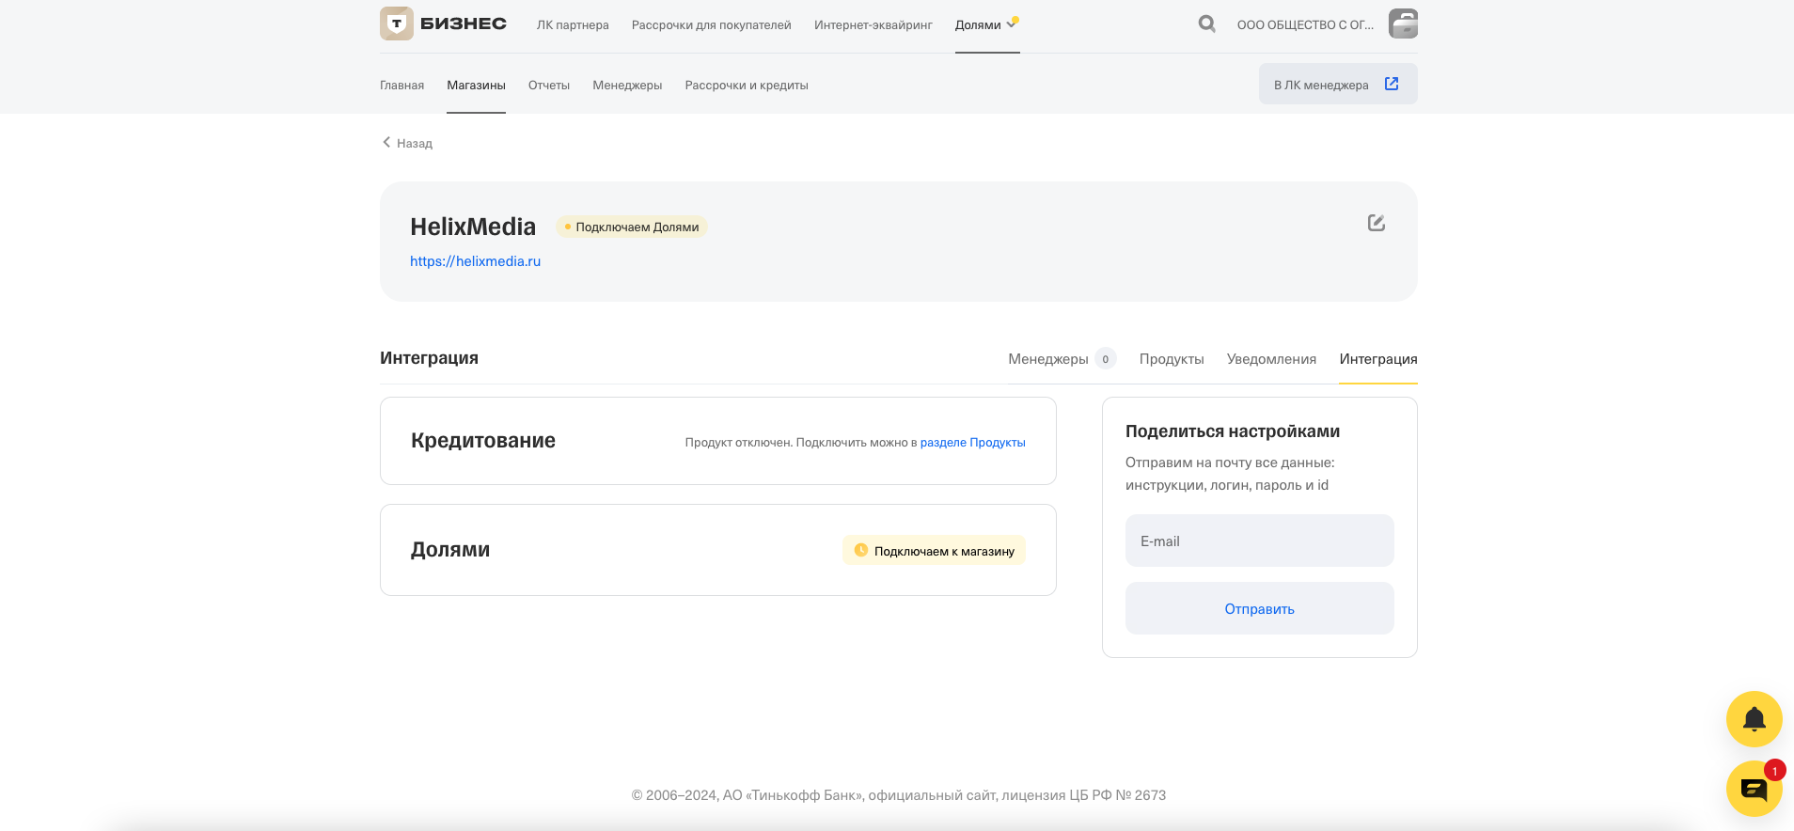Viewport: 1794px width, 831px height.
Task: Click the Кредитование card title
Action: point(483,441)
